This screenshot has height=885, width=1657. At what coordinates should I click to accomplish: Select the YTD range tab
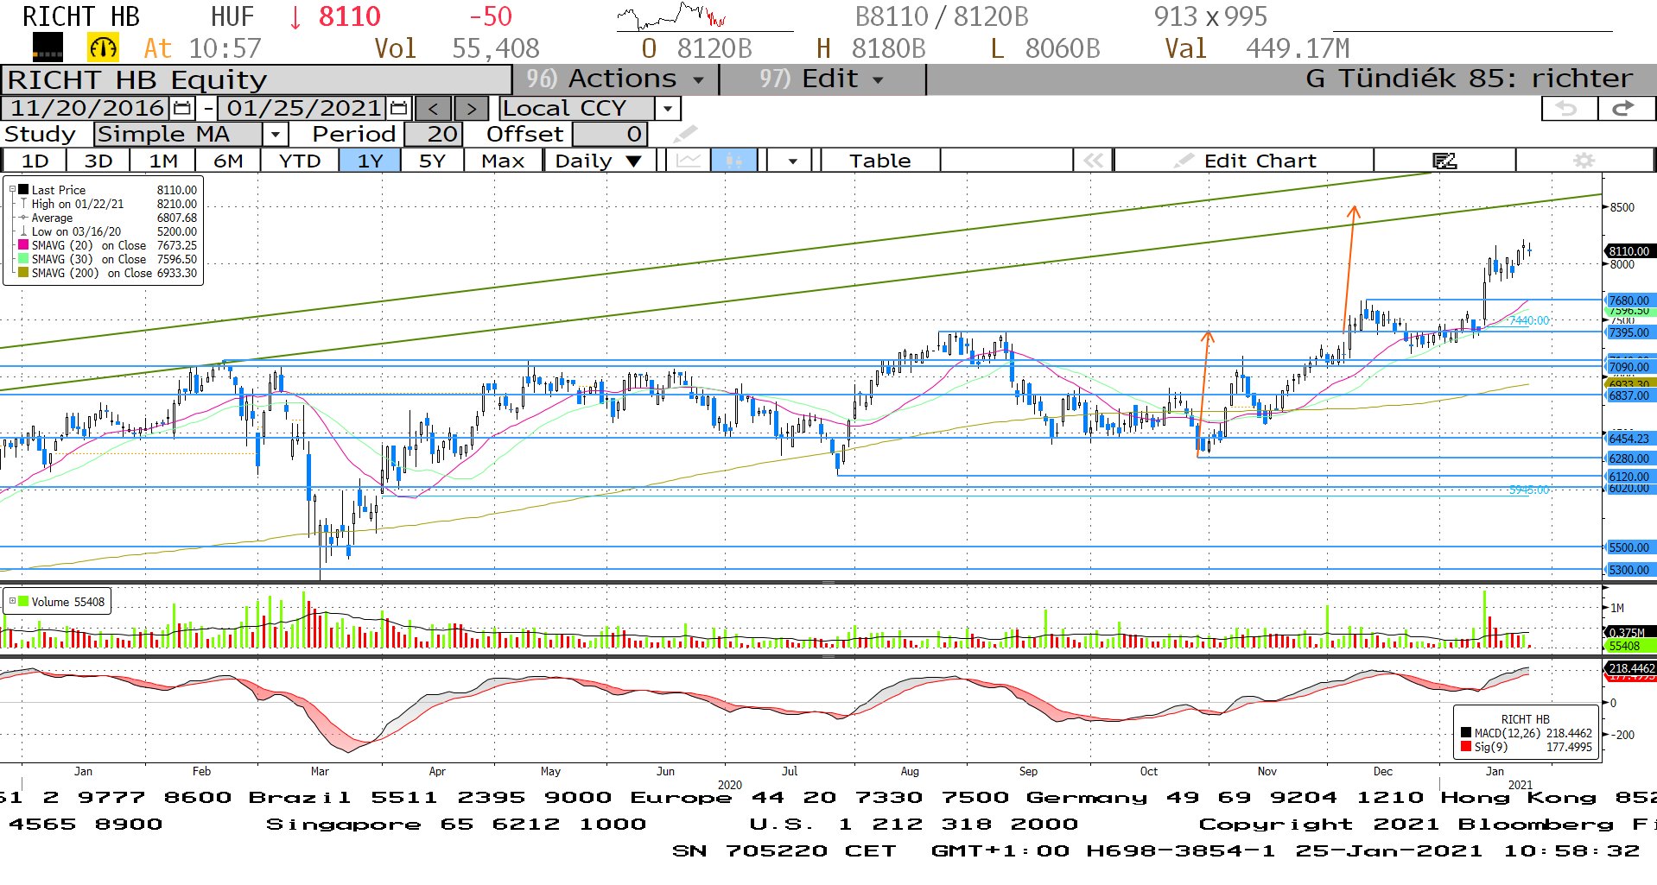[x=300, y=161]
